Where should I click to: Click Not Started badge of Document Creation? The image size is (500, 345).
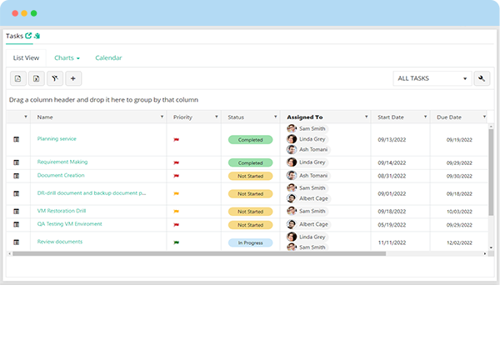pyautogui.click(x=250, y=176)
